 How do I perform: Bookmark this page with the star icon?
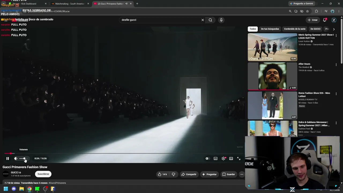point(307,11)
